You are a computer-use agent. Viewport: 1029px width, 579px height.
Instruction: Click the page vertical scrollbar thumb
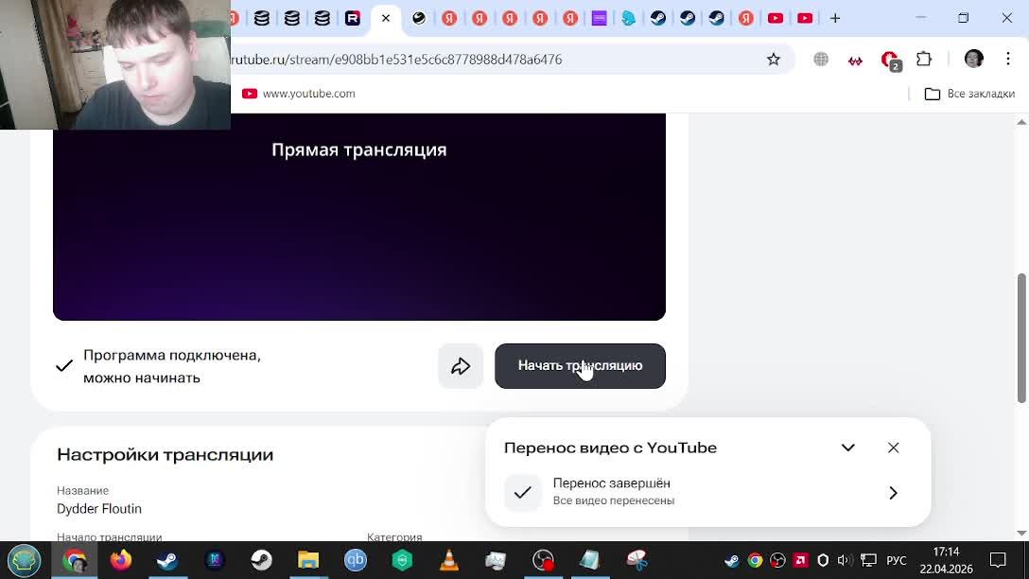1021,338
